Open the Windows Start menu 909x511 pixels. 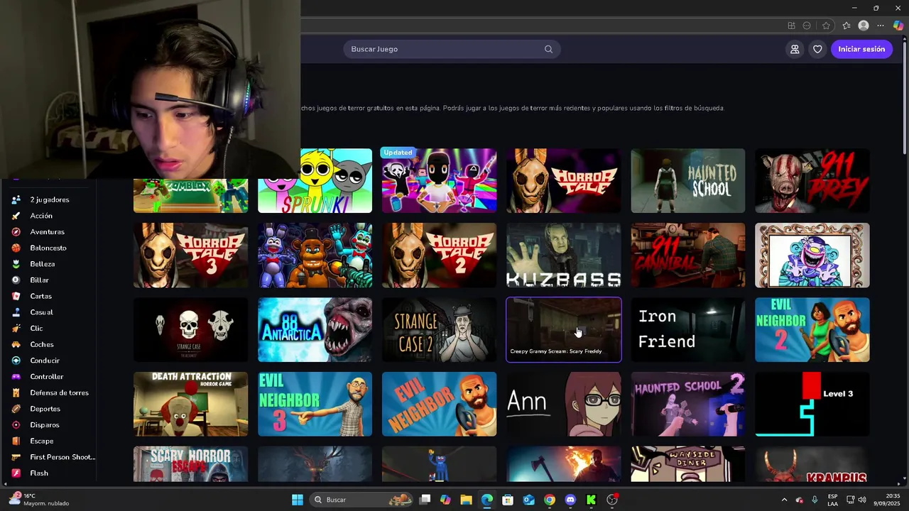(x=298, y=500)
